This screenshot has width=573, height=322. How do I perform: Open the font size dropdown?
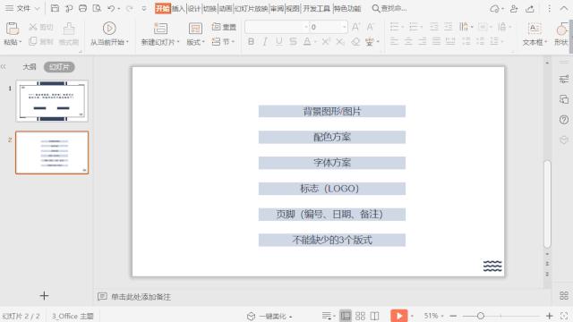[344, 27]
